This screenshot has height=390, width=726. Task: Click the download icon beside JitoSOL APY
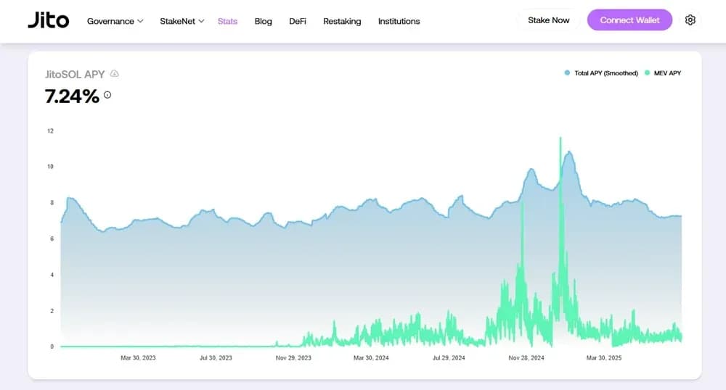tap(115, 74)
